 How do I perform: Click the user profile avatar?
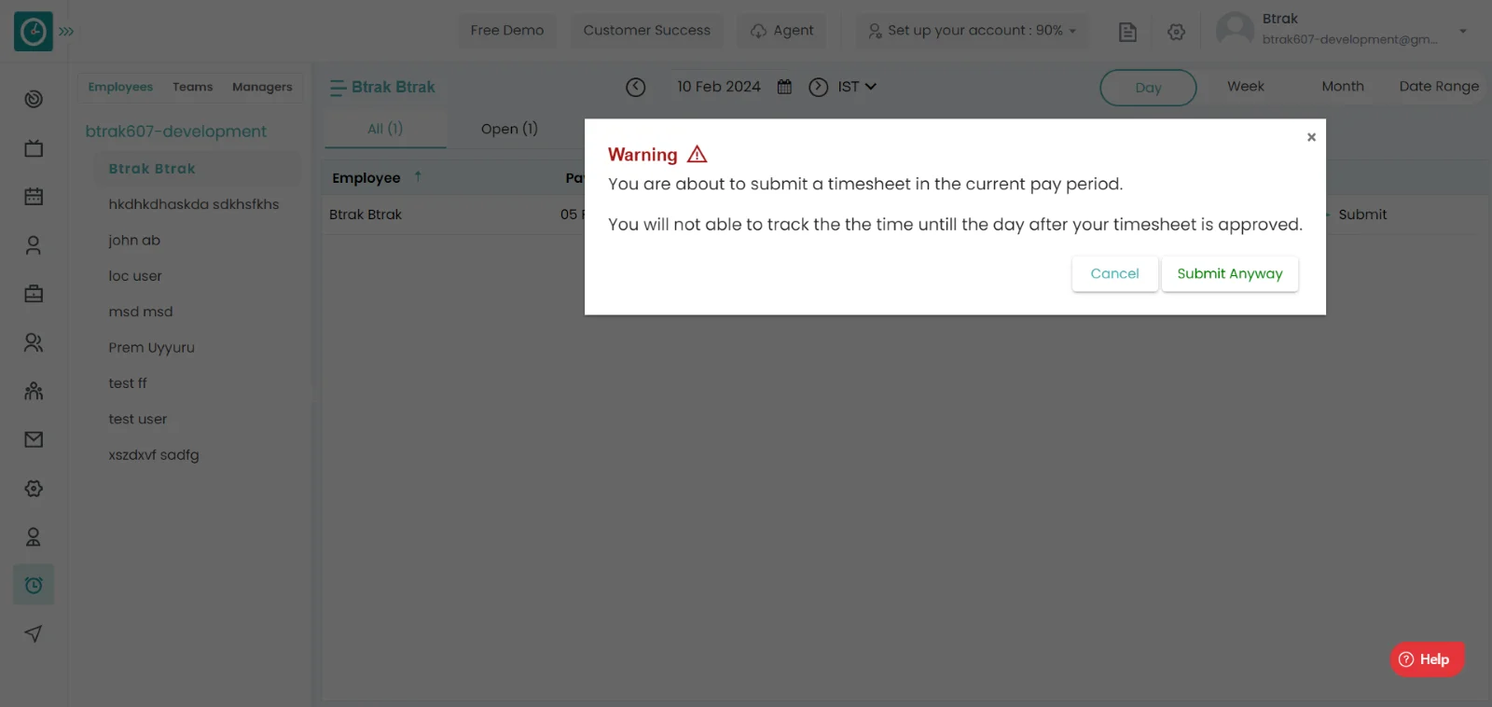click(1236, 30)
